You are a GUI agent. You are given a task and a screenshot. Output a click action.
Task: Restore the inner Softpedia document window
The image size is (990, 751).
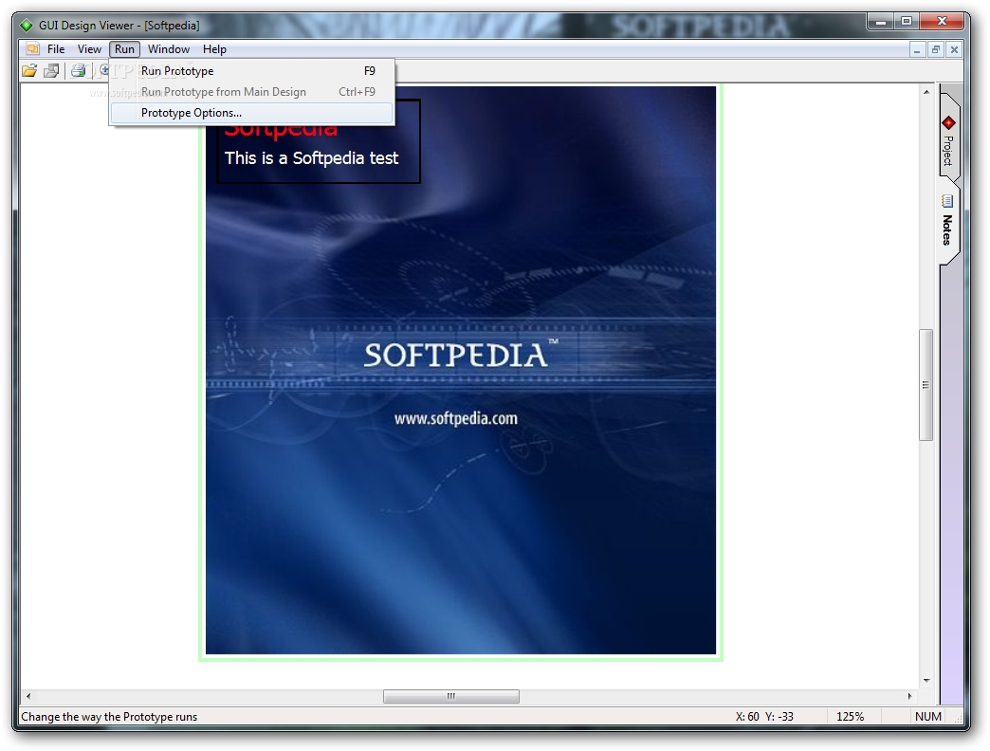click(x=936, y=49)
